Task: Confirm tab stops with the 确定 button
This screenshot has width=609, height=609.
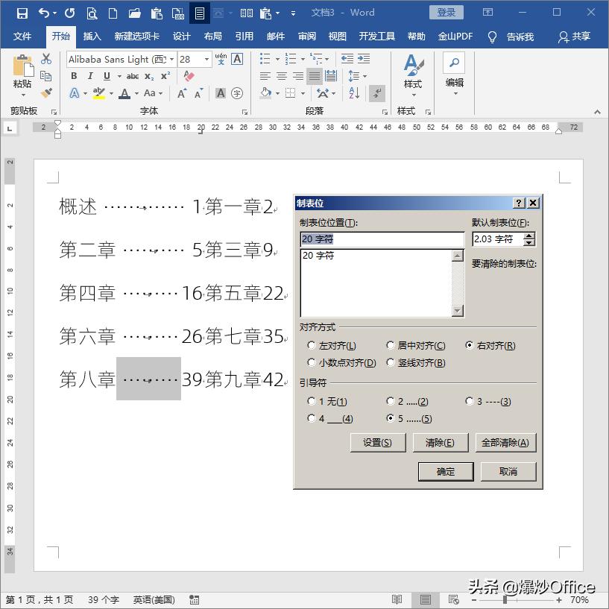Action: click(446, 471)
